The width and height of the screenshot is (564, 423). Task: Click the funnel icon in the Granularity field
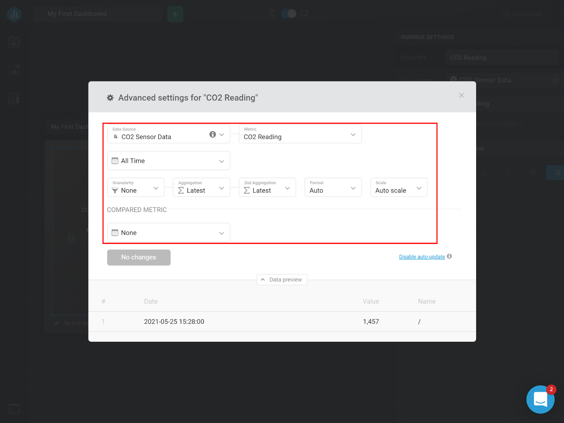coord(115,190)
